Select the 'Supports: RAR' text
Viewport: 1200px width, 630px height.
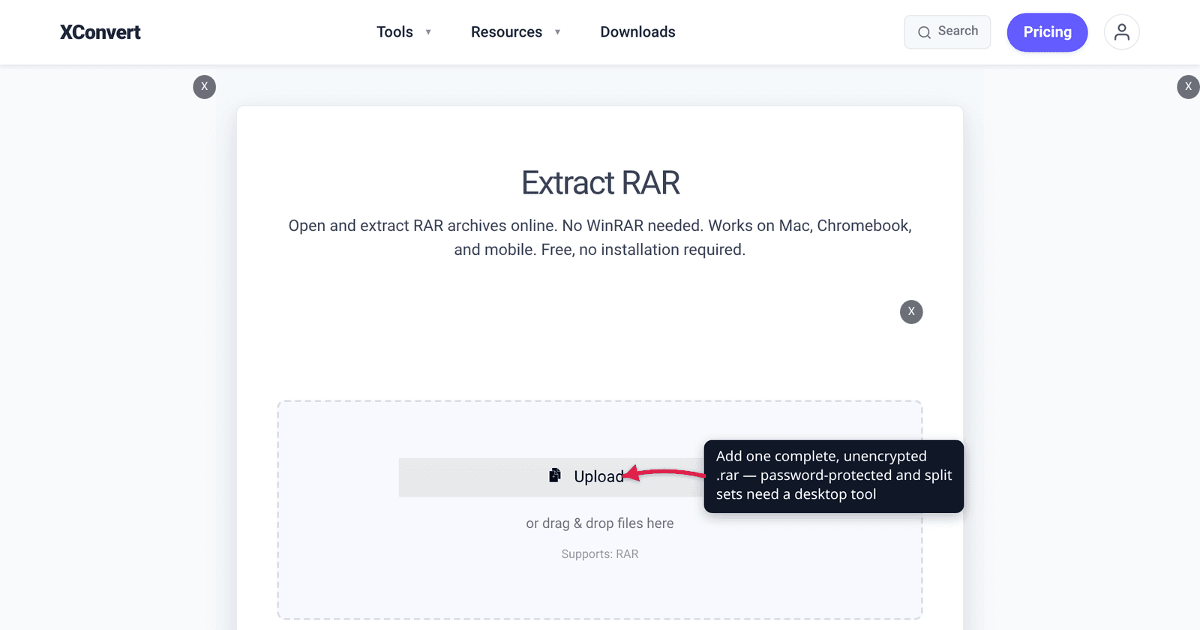point(600,554)
